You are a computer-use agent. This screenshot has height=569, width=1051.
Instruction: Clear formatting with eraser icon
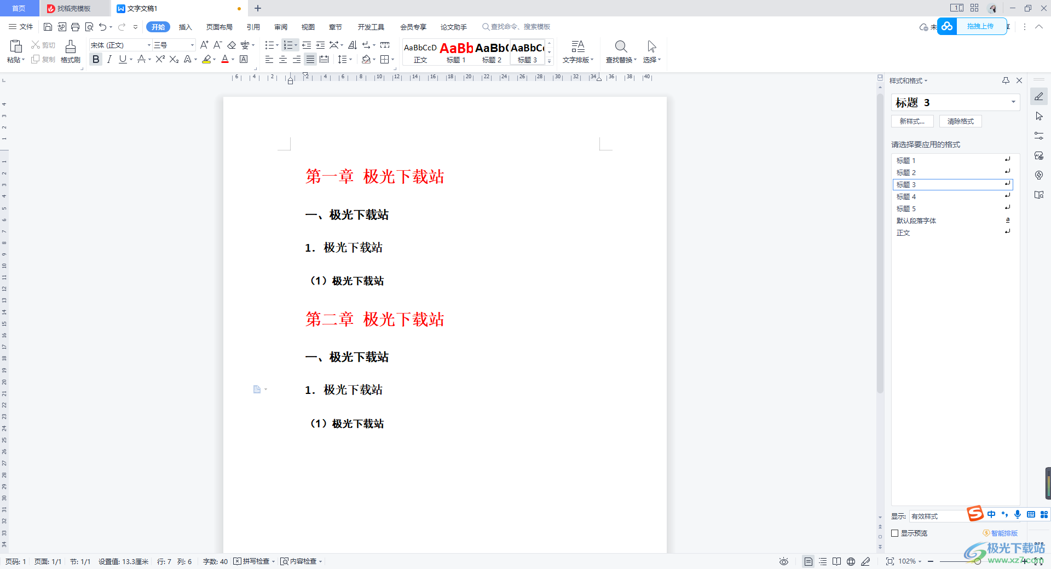pyautogui.click(x=232, y=45)
